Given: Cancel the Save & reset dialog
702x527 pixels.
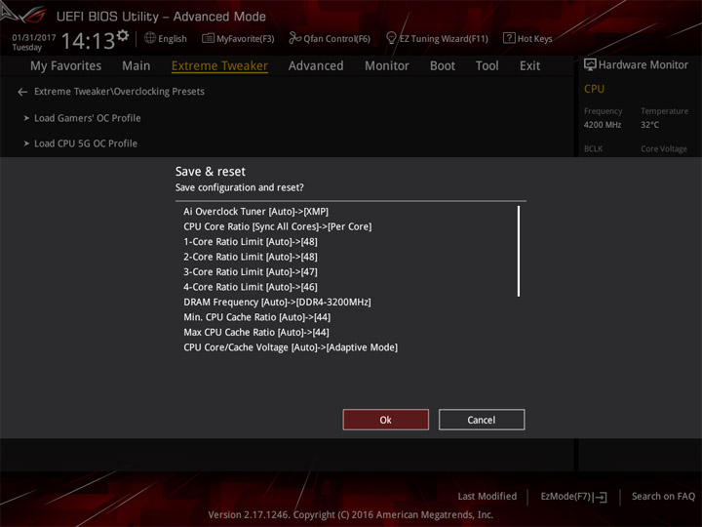Looking at the screenshot, I should [x=482, y=420].
